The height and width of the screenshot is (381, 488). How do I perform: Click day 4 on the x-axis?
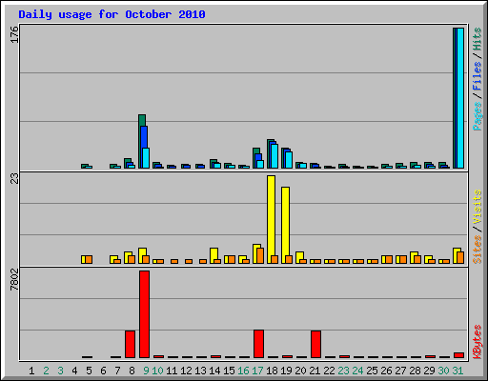[74, 371]
